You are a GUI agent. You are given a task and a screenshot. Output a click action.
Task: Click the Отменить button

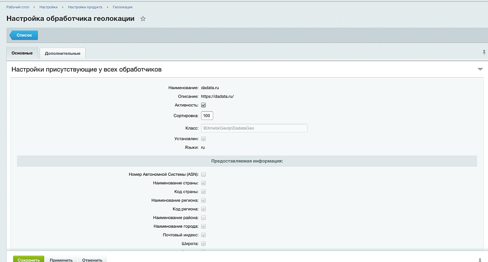coord(92,260)
